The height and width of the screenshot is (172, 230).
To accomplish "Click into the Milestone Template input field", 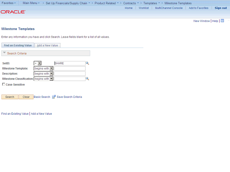I will 70,68.
